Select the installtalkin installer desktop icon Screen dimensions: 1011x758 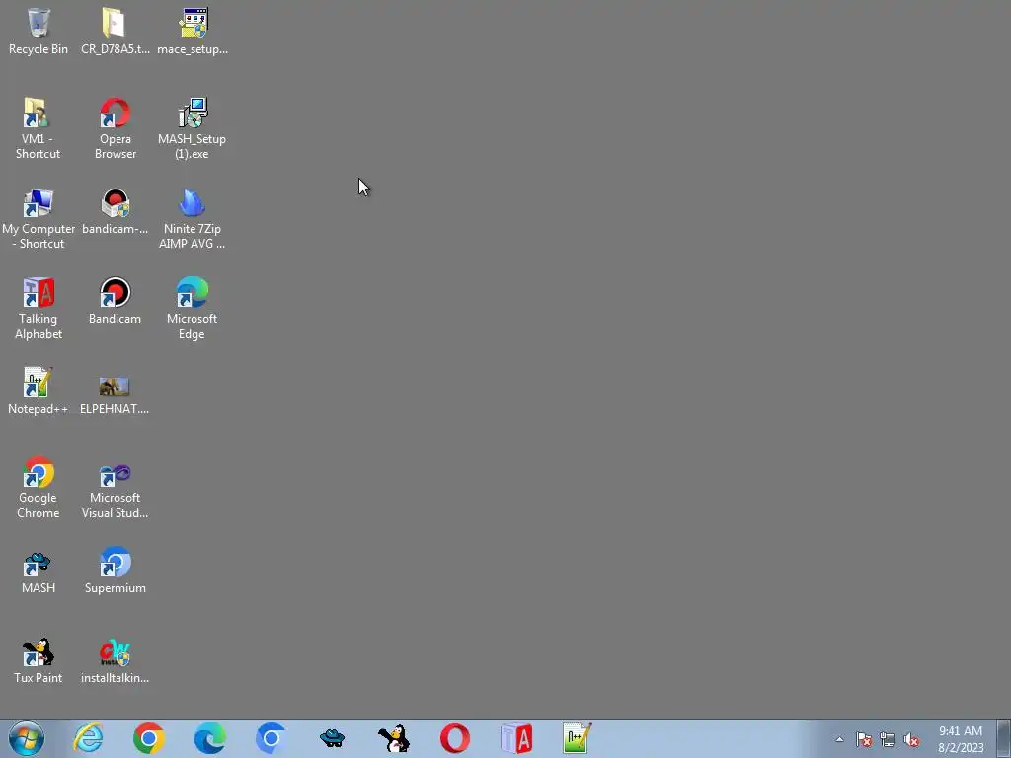click(x=115, y=660)
